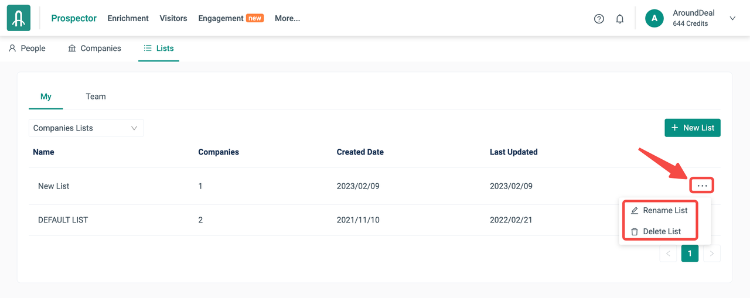This screenshot has height=298, width=750.
Task: Switch to the Team tab
Action: click(x=96, y=97)
